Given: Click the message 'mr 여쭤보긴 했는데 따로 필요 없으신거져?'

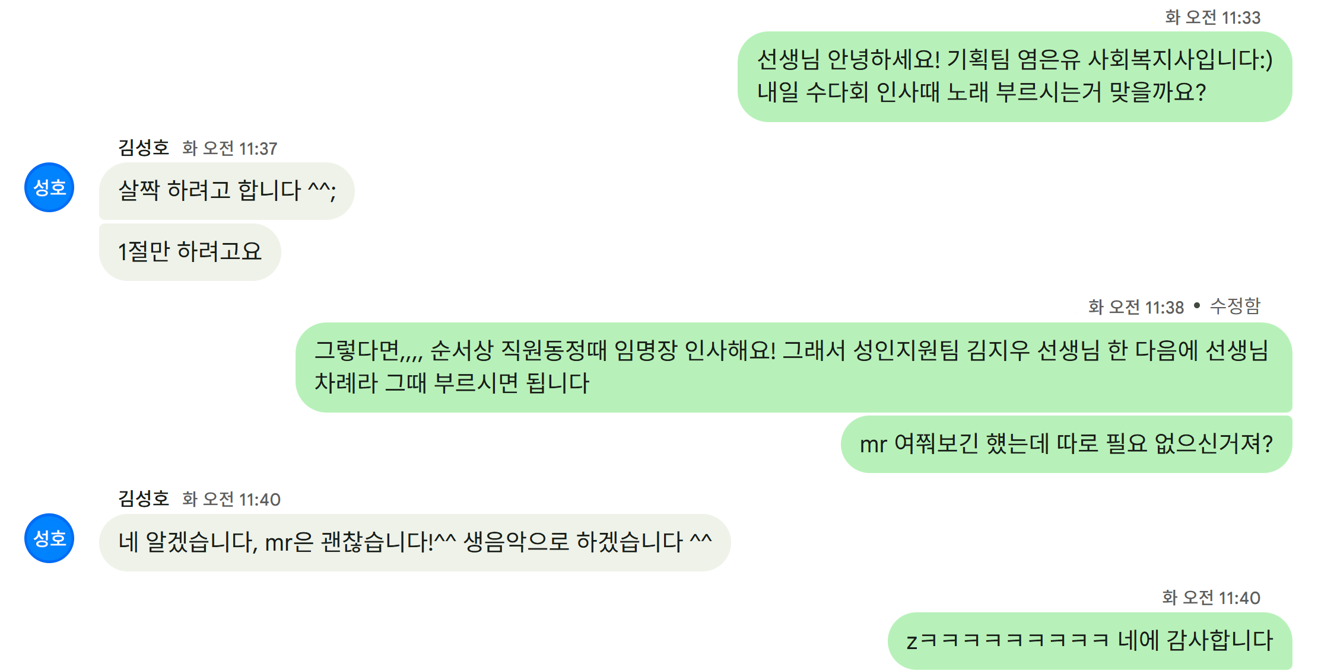Looking at the screenshot, I should click(1066, 444).
